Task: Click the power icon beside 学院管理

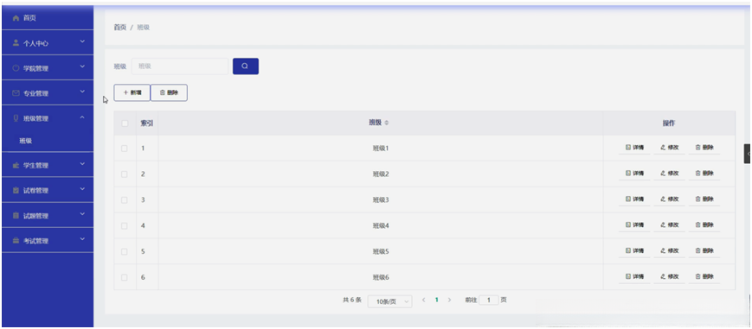Action: coord(16,68)
